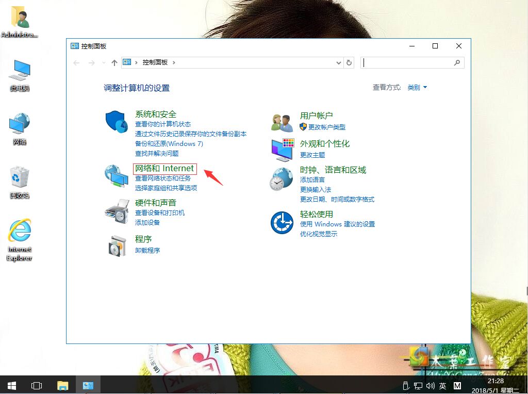
Task: Click 优化视觉显示 link
Action: (319, 234)
